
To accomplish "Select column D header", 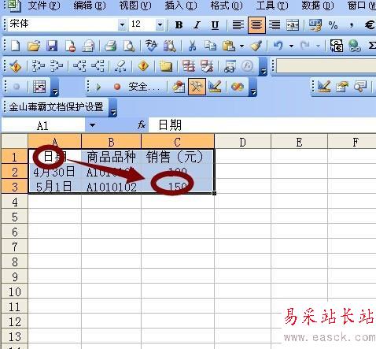I will click(x=242, y=142).
